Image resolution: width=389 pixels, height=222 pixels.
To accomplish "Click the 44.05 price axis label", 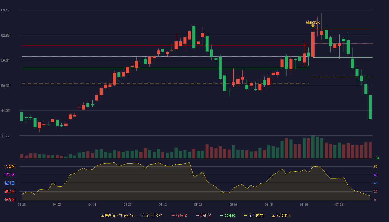I will pos(5,111).
